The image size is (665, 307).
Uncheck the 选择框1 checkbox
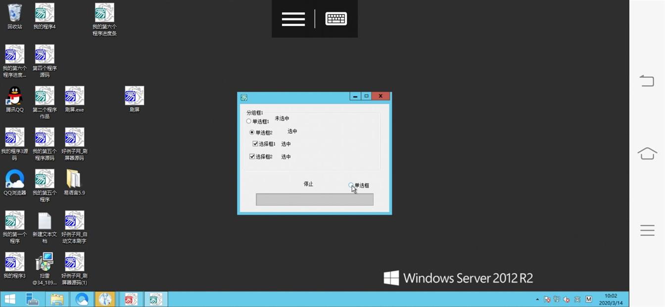click(255, 144)
